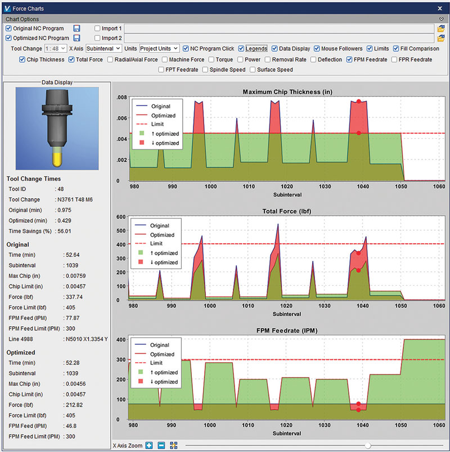Screen dimensions: 450x452
Task: Close the Force Charts window
Action: click(x=440, y=8)
